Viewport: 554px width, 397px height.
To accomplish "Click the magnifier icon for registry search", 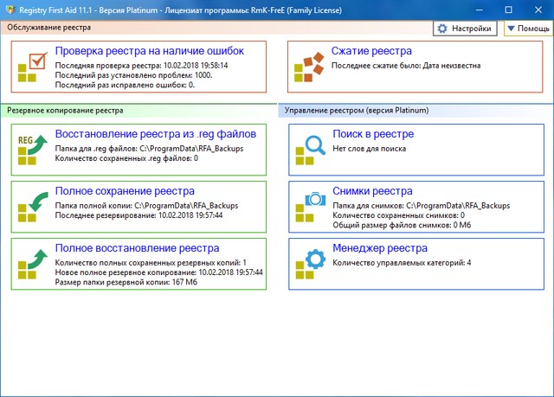I will pos(309,149).
